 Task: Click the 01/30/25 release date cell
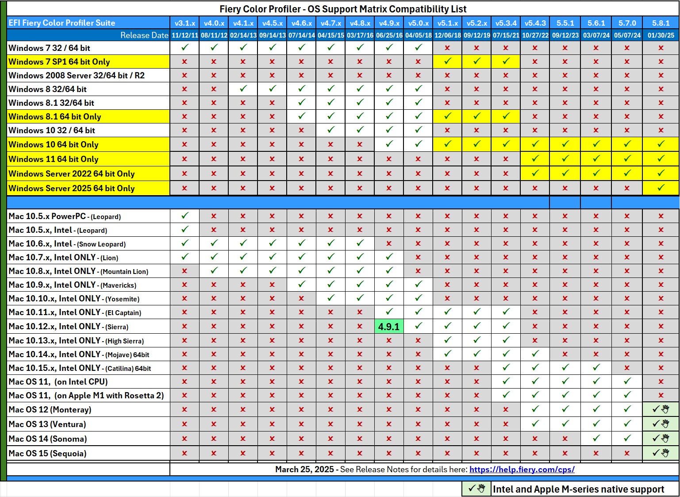point(661,35)
